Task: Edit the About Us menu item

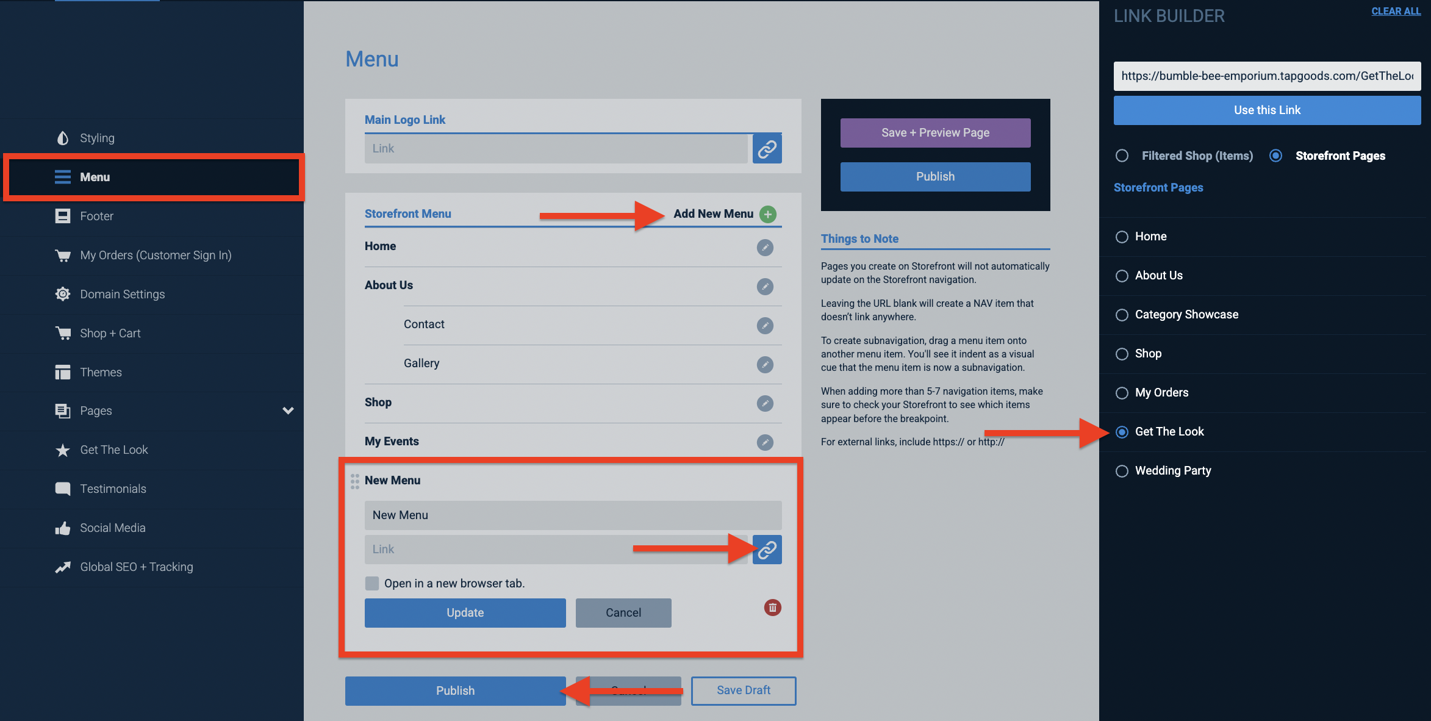Action: pos(765,287)
